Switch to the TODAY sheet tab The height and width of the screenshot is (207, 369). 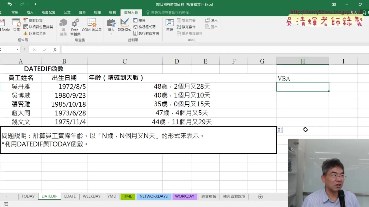28,196
